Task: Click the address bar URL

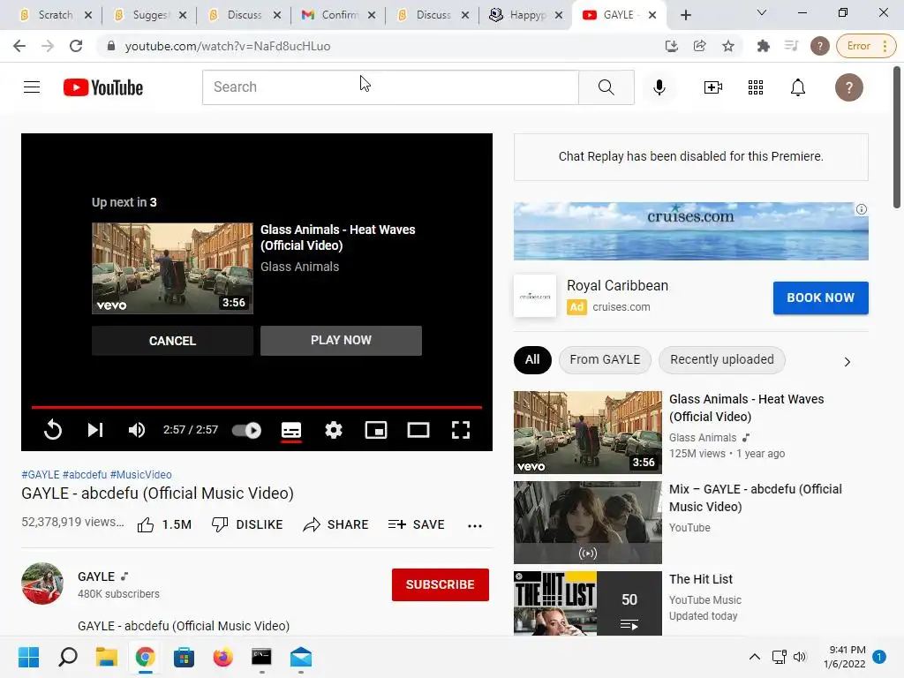Action: tap(228, 46)
